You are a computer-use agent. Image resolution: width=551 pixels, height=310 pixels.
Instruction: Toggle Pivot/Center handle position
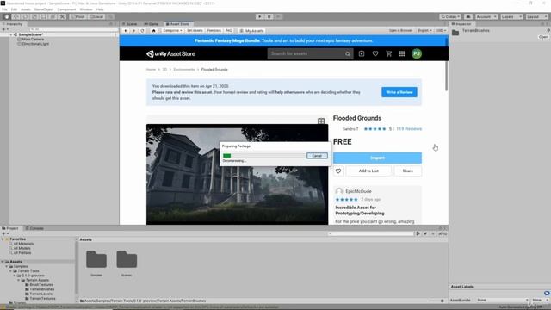78,16
